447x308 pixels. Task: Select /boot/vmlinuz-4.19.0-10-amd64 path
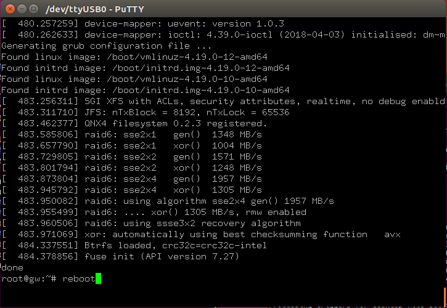(x=187, y=79)
